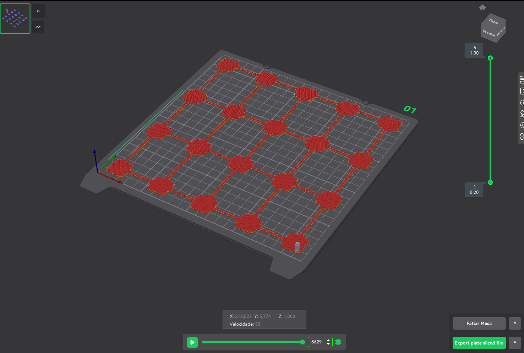Click the lower larger double-chevron button beside thumbnail
Screen dimensions: 524x353
(x=38, y=27)
